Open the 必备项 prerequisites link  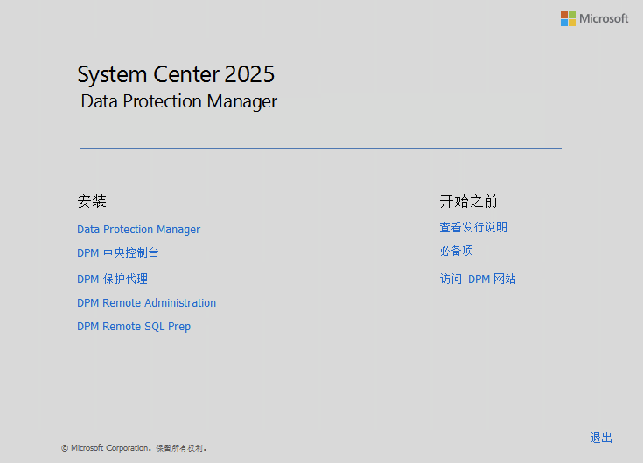pyautogui.click(x=457, y=251)
